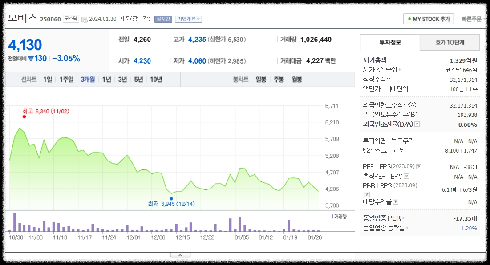Select the 3개월 line chart period
This screenshot has width=490, height=265.
tap(88, 80)
